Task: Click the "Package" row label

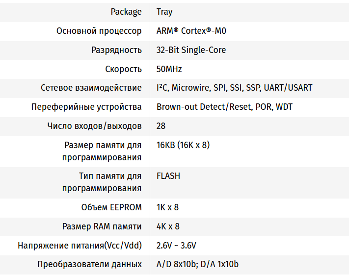Action: pyautogui.click(x=126, y=12)
